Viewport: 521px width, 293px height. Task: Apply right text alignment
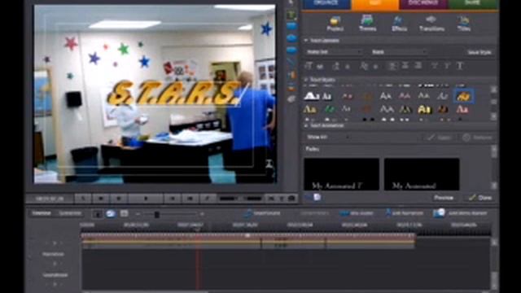click(418, 66)
